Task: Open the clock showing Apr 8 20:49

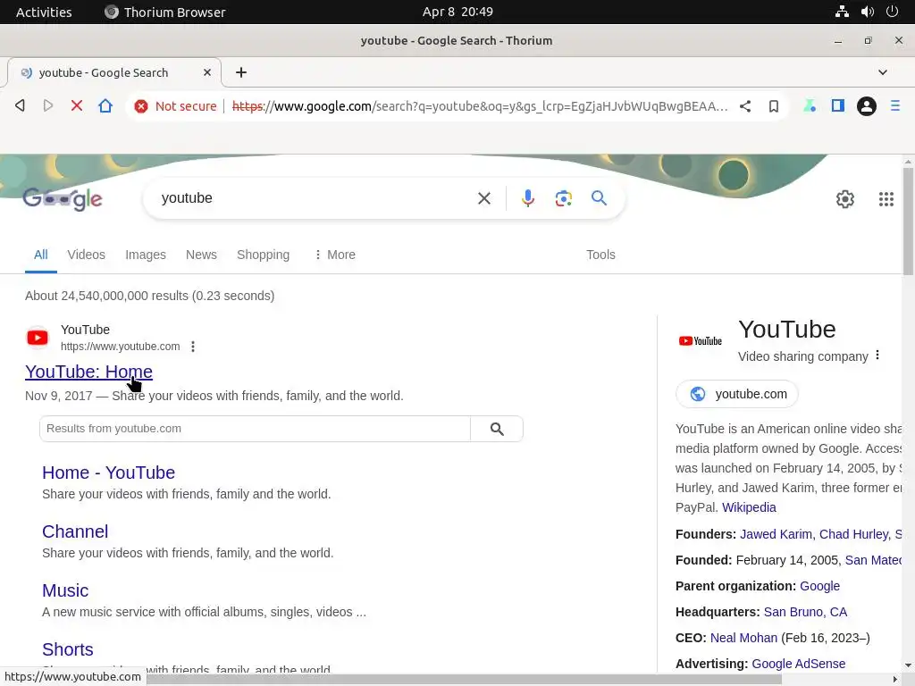Action: [x=457, y=12]
